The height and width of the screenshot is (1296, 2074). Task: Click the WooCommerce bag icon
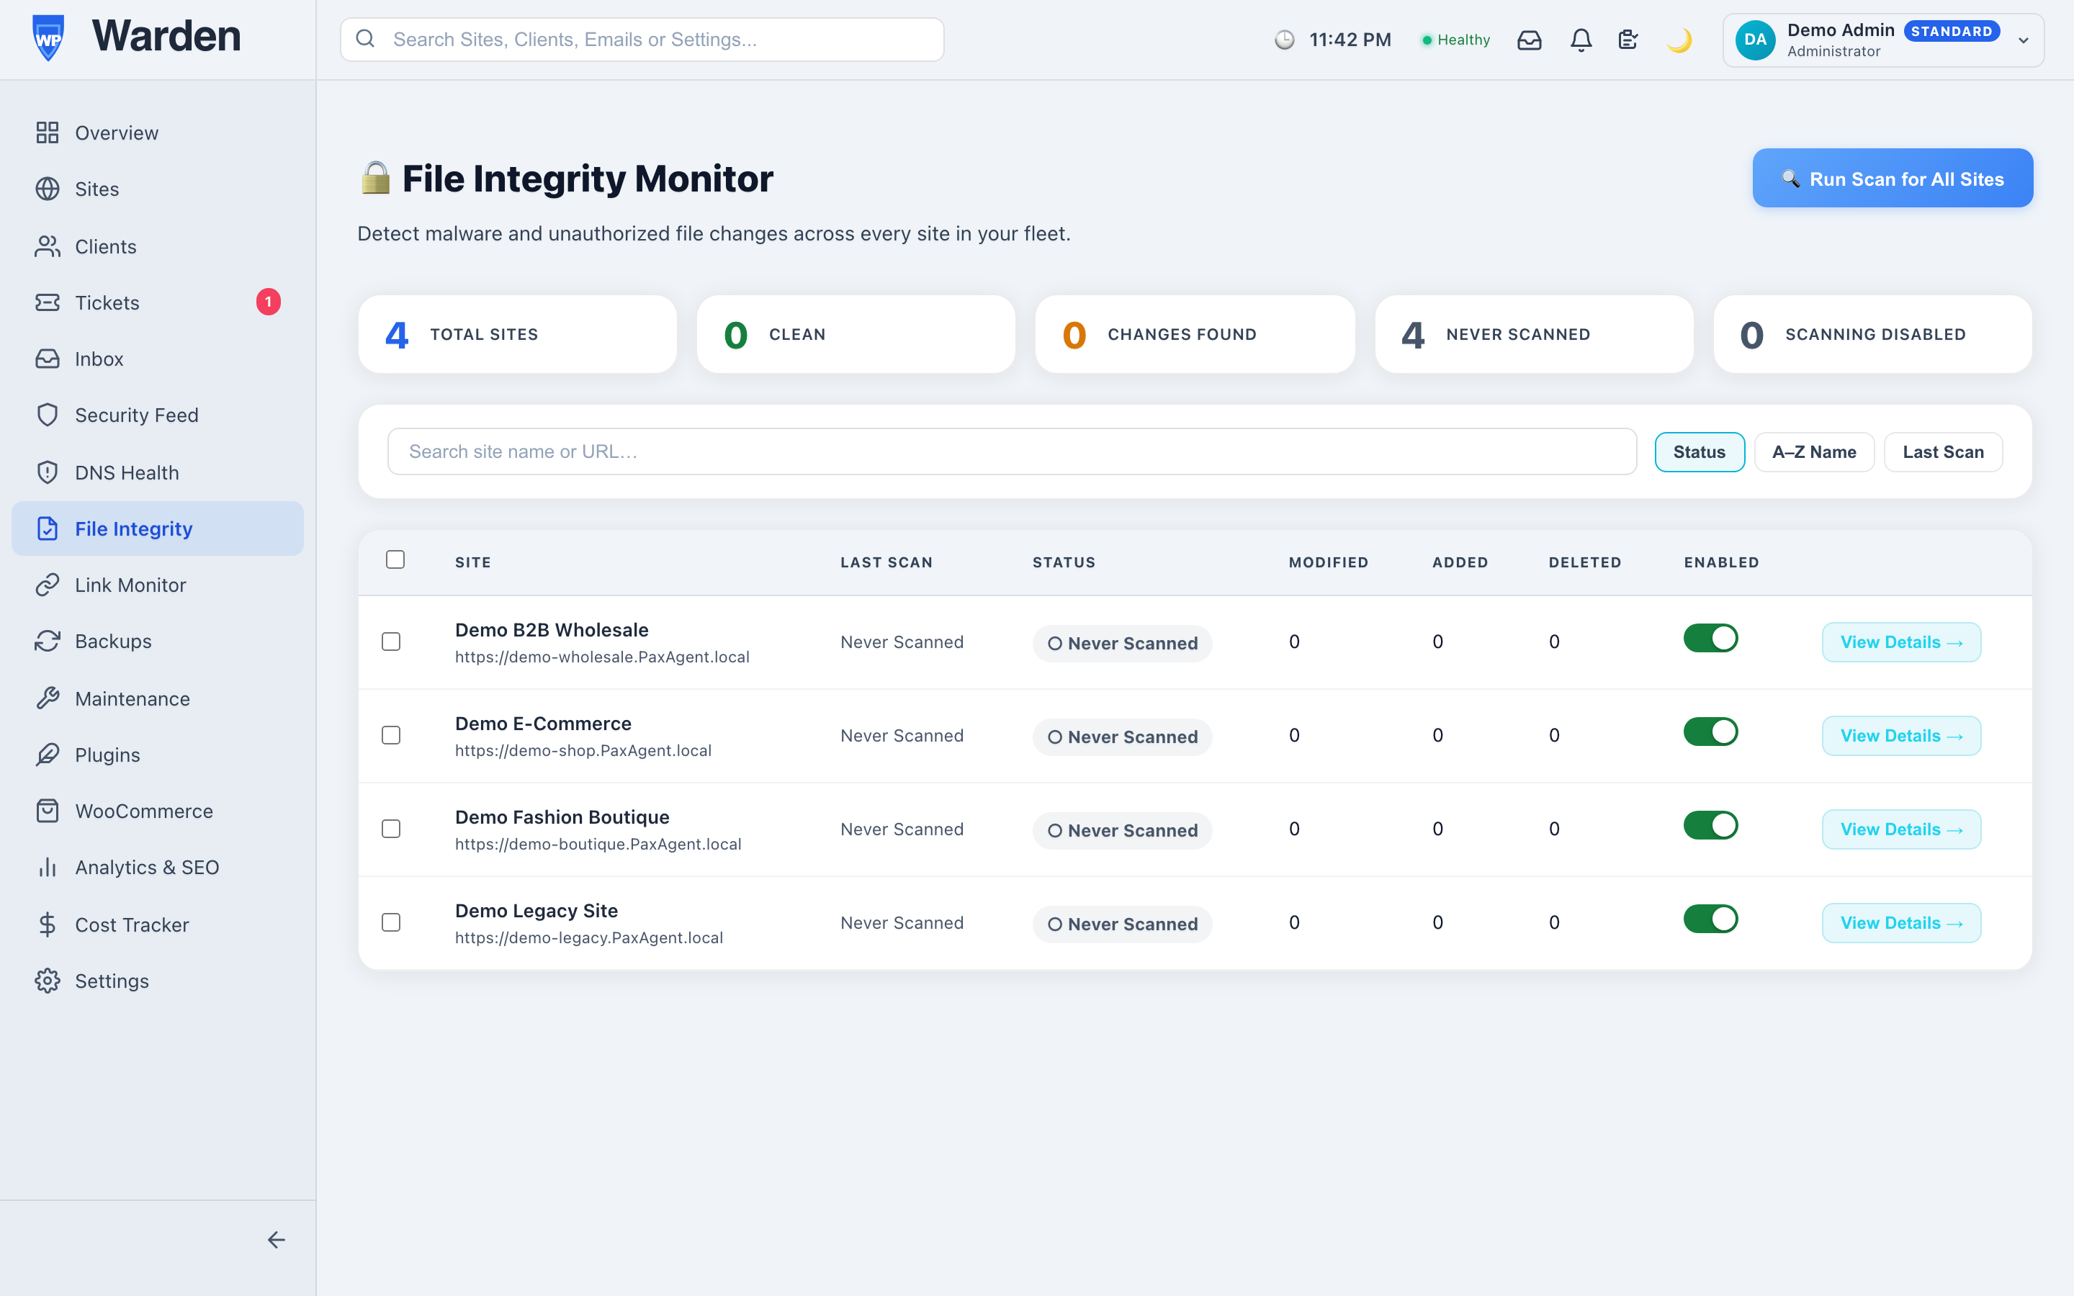pos(47,811)
